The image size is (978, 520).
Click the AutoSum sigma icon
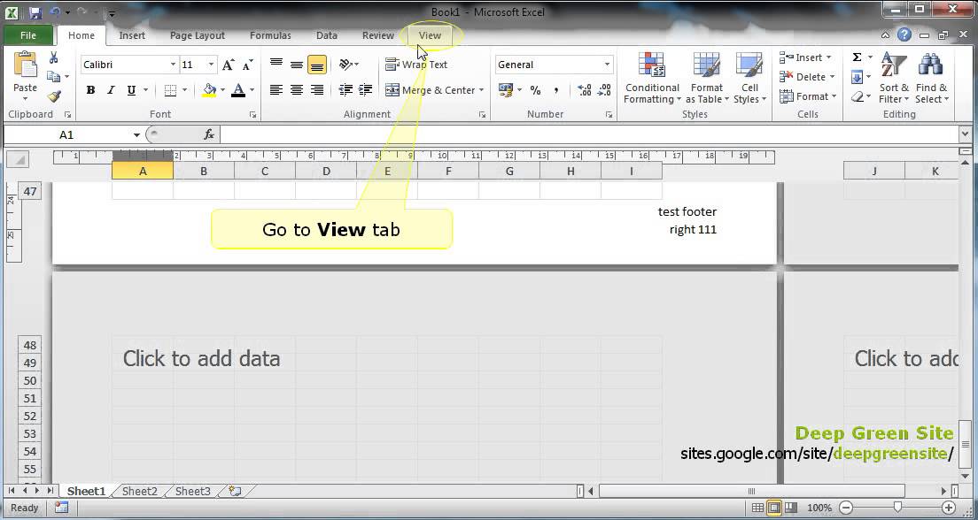[x=857, y=57]
